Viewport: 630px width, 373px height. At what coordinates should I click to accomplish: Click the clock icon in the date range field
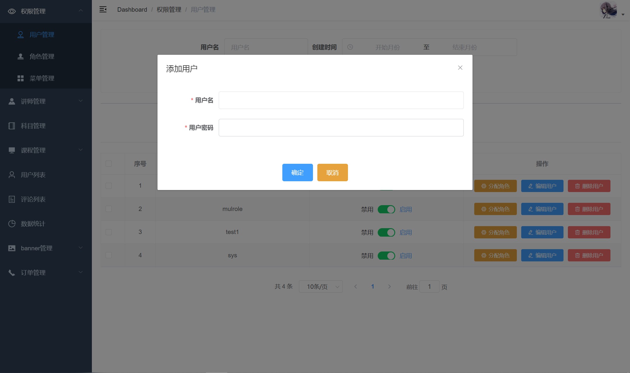coord(350,47)
